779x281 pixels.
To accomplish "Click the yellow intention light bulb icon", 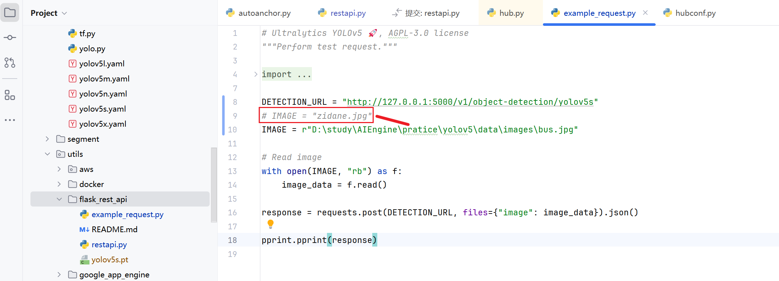I will coord(271,224).
